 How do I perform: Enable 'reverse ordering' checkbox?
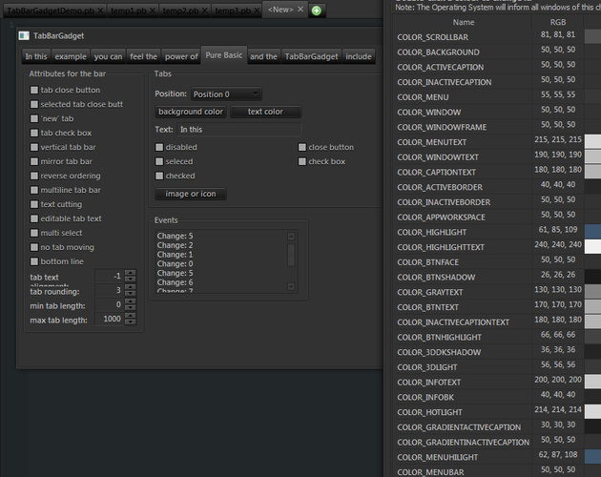coord(34,176)
